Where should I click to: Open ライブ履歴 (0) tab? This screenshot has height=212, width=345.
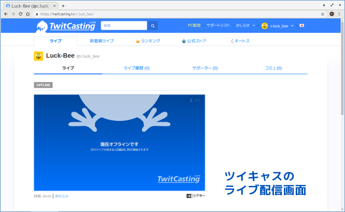137,68
